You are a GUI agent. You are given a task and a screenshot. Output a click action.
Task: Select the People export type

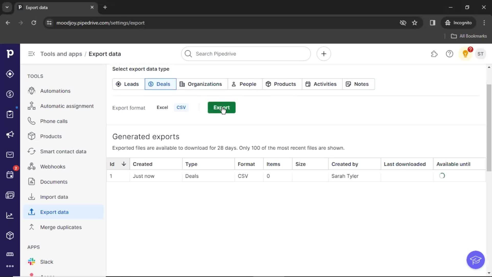click(244, 84)
